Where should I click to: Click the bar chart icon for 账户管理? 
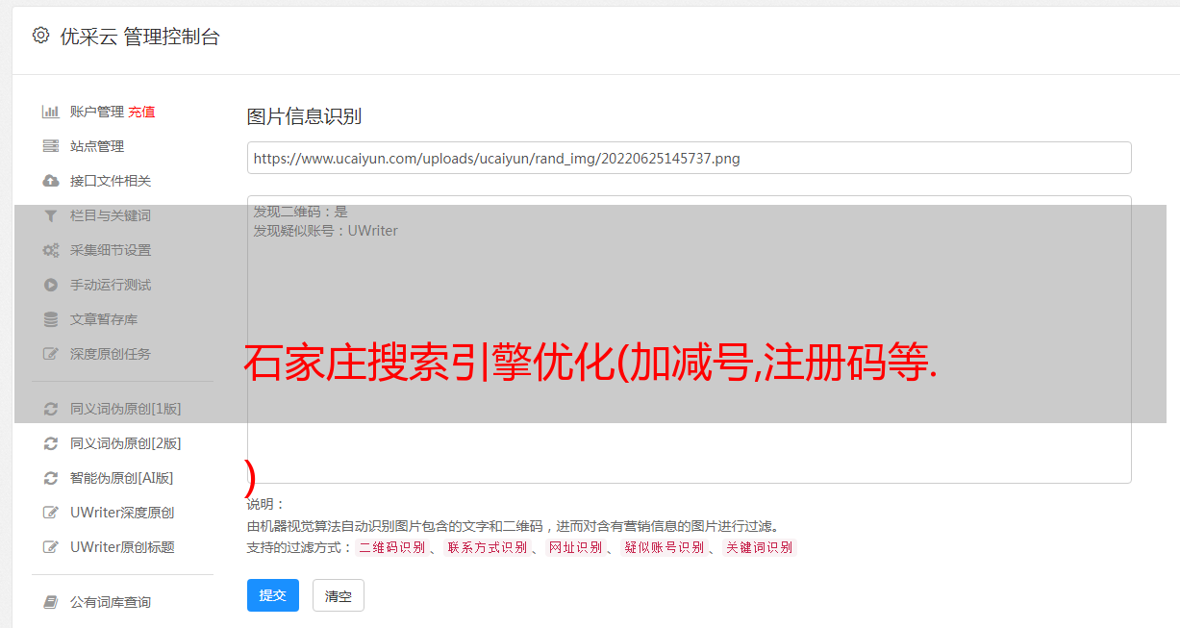pyautogui.click(x=51, y=112)
